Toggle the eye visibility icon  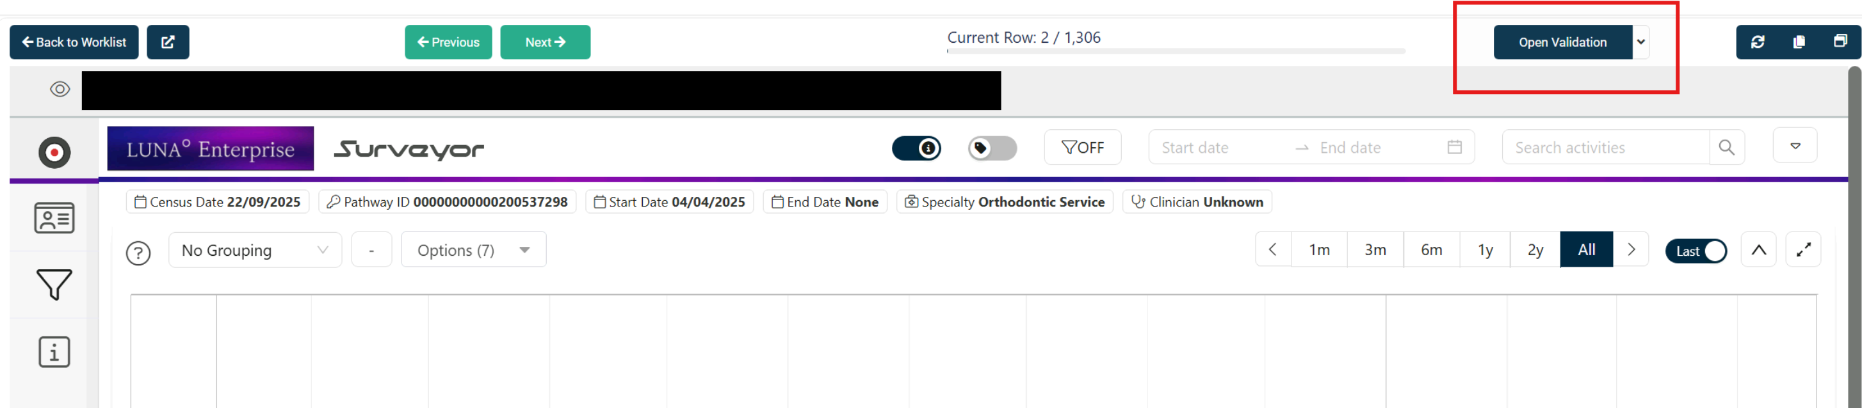[60, 90]
